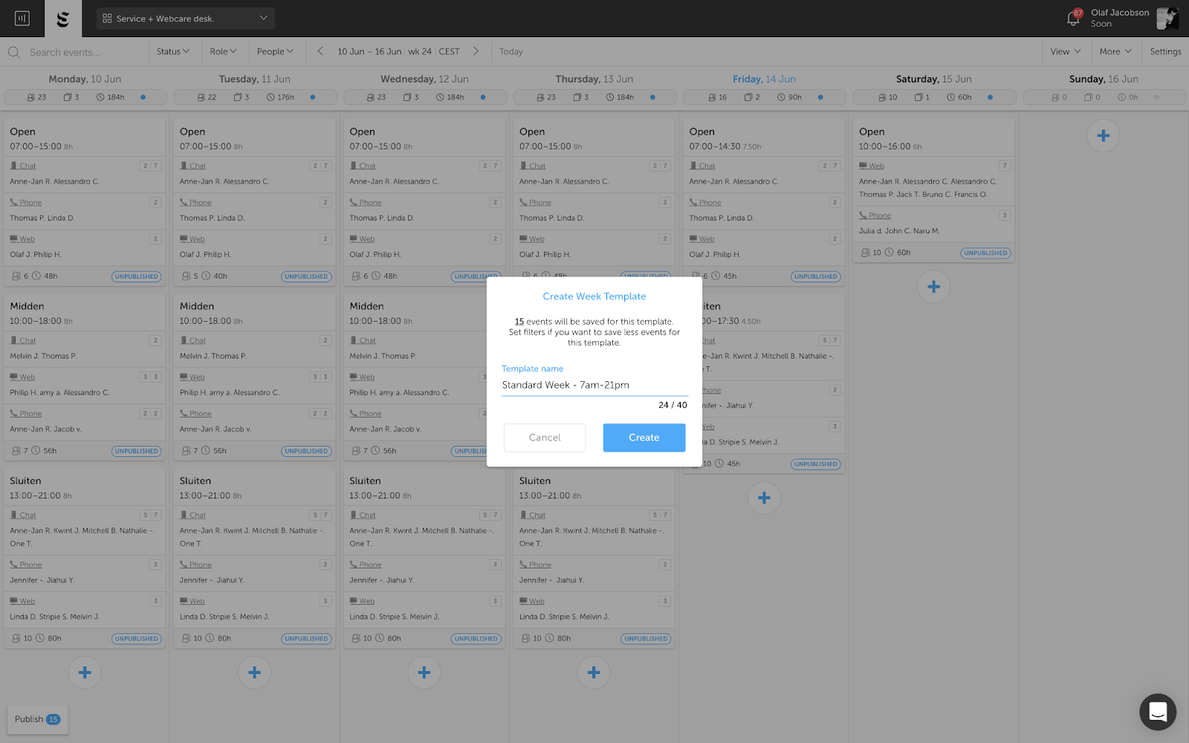This screenshot has height=743, width=1189.
Task: Add event at bottom of Tuesday column
Action: pos(254,672)
